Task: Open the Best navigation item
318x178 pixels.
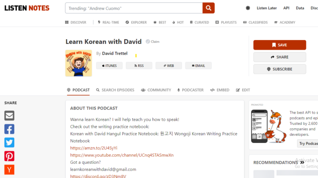Action: tap(160, 22)
